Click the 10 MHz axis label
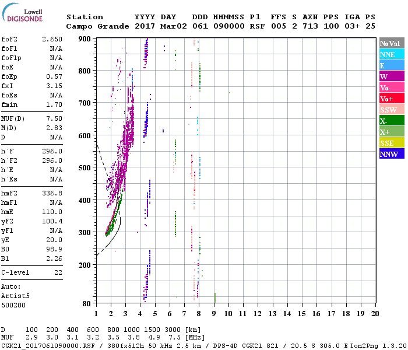408x350 pixels. 228,314
